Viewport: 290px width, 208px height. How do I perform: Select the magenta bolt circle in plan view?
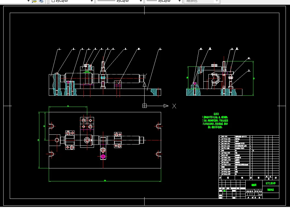click(x=103, y=157)
